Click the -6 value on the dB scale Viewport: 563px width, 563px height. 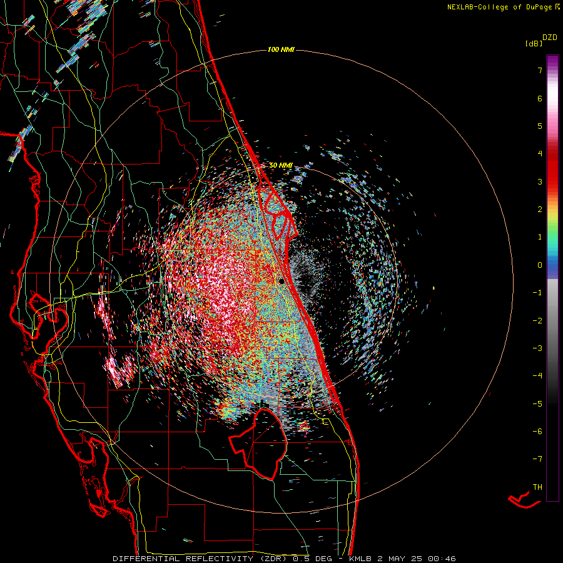pyautogui.click(x=537, y=432)
